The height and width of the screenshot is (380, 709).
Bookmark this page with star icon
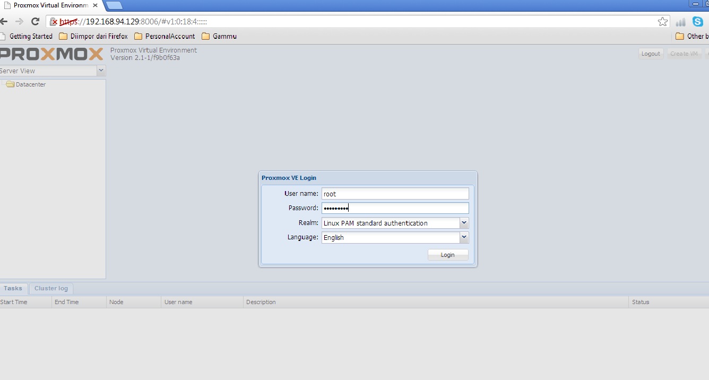click(x=662, y=22)
